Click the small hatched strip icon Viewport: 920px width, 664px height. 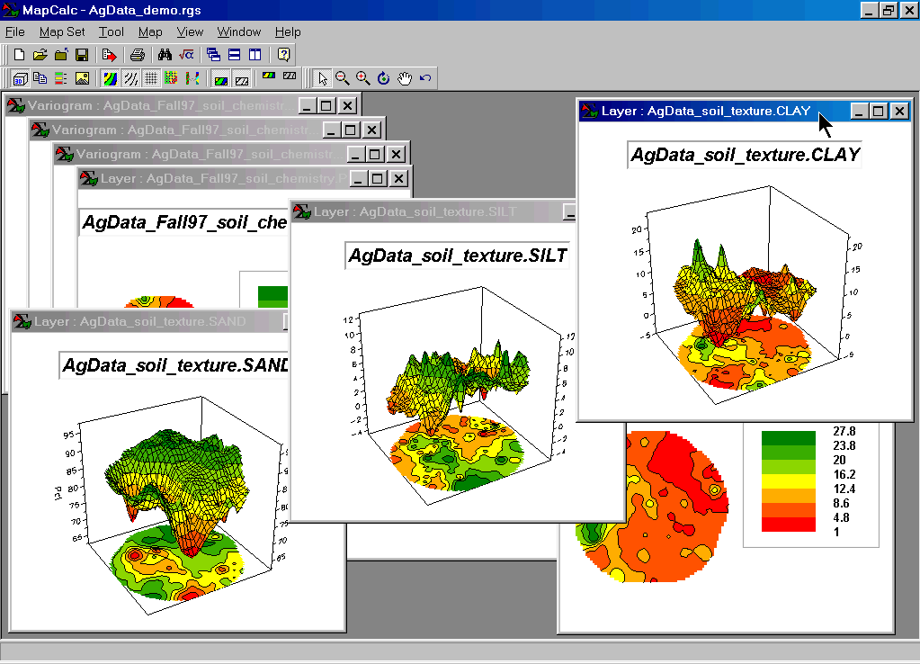[x=290, y=76]
